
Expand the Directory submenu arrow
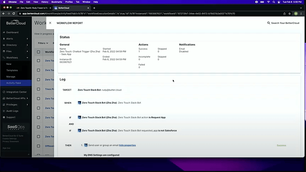point(27,45)
